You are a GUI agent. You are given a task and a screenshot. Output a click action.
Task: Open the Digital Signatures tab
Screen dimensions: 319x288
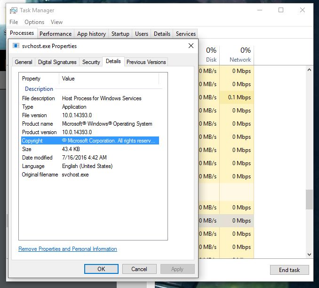(57, 62)
